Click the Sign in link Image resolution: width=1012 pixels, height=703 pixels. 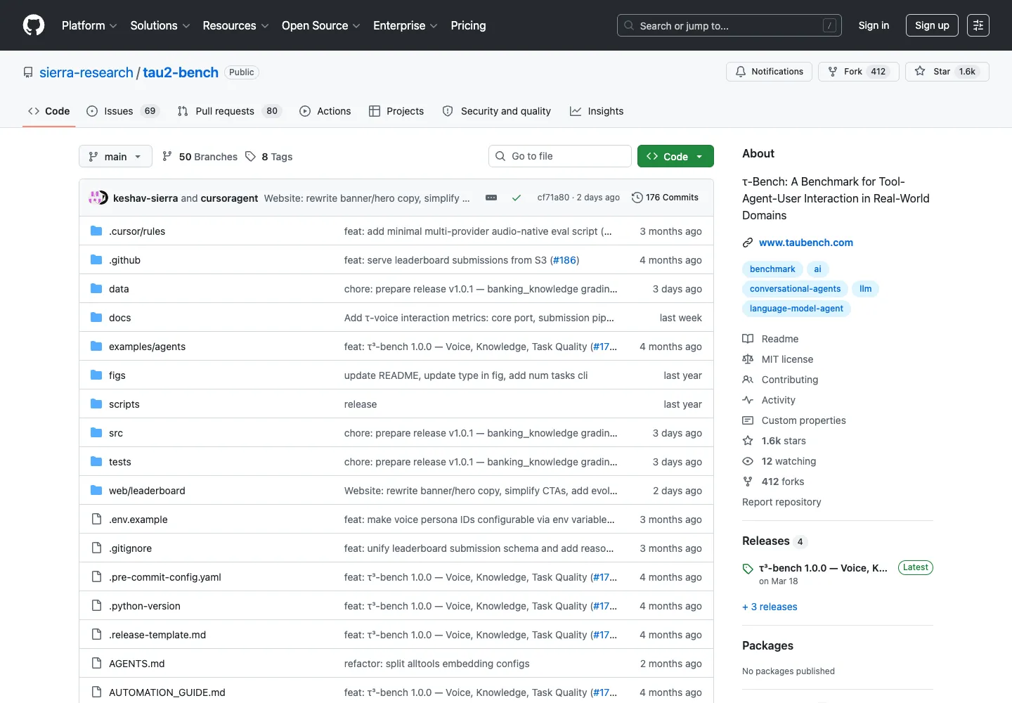(874, 25)
